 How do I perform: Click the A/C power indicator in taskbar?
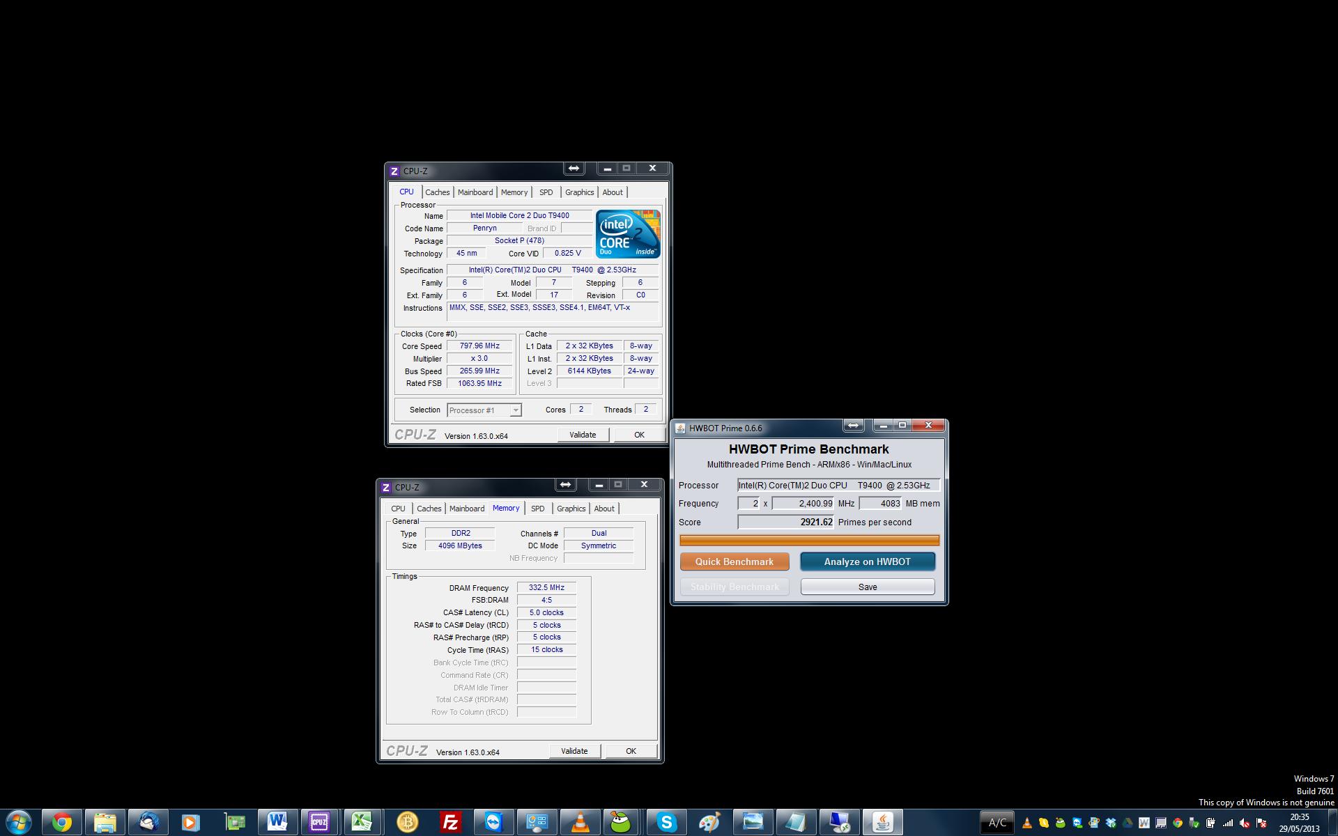pos(997,823)
